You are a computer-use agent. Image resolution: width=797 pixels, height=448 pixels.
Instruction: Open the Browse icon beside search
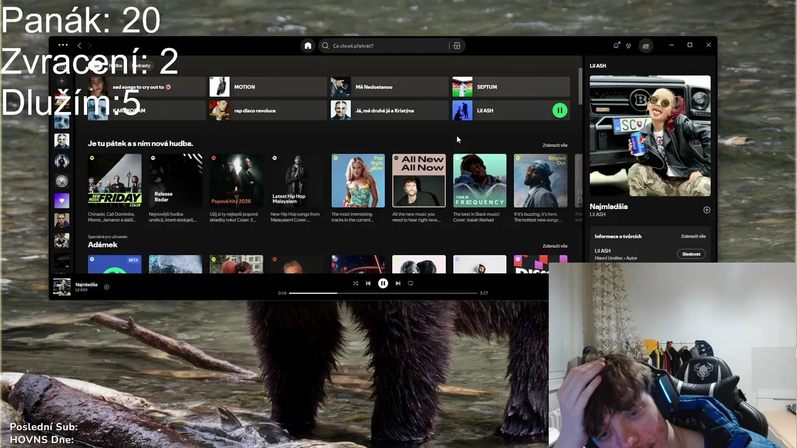[457, 45]
